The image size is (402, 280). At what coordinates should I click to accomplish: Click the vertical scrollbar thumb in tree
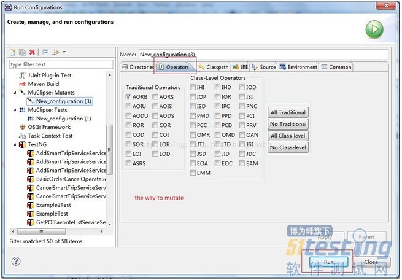click(109, 150)
